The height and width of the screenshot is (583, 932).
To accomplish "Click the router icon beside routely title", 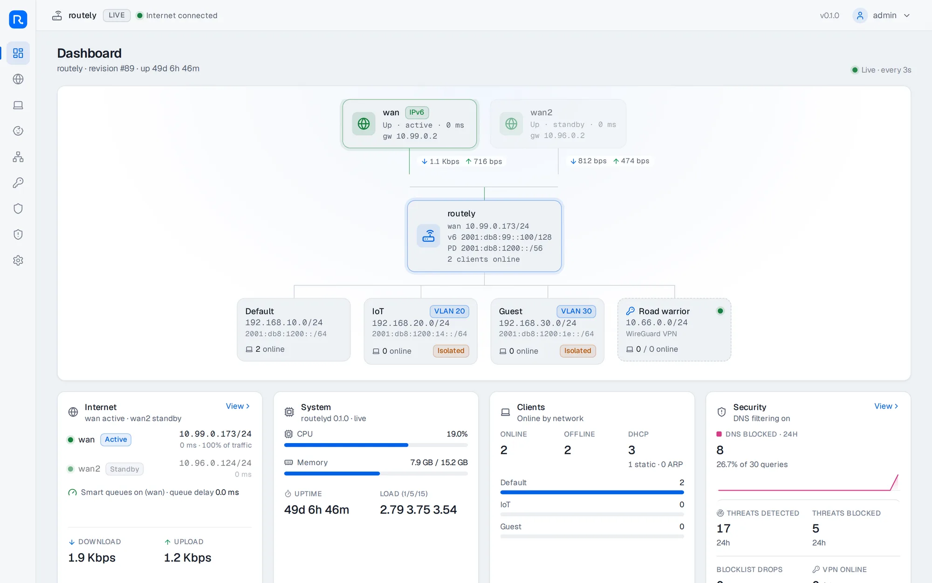I will click(57, 15).
